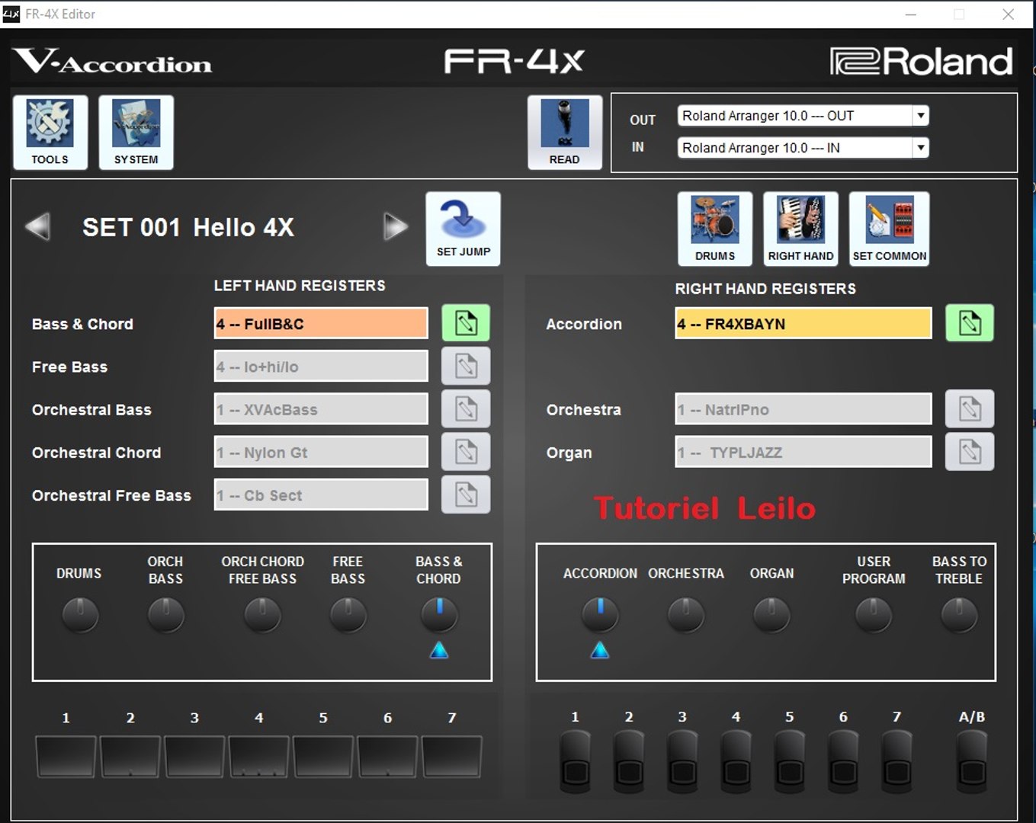Click the READ button
The width and height of the screenshot is (1036, 823).
click(x=565, y=133)
